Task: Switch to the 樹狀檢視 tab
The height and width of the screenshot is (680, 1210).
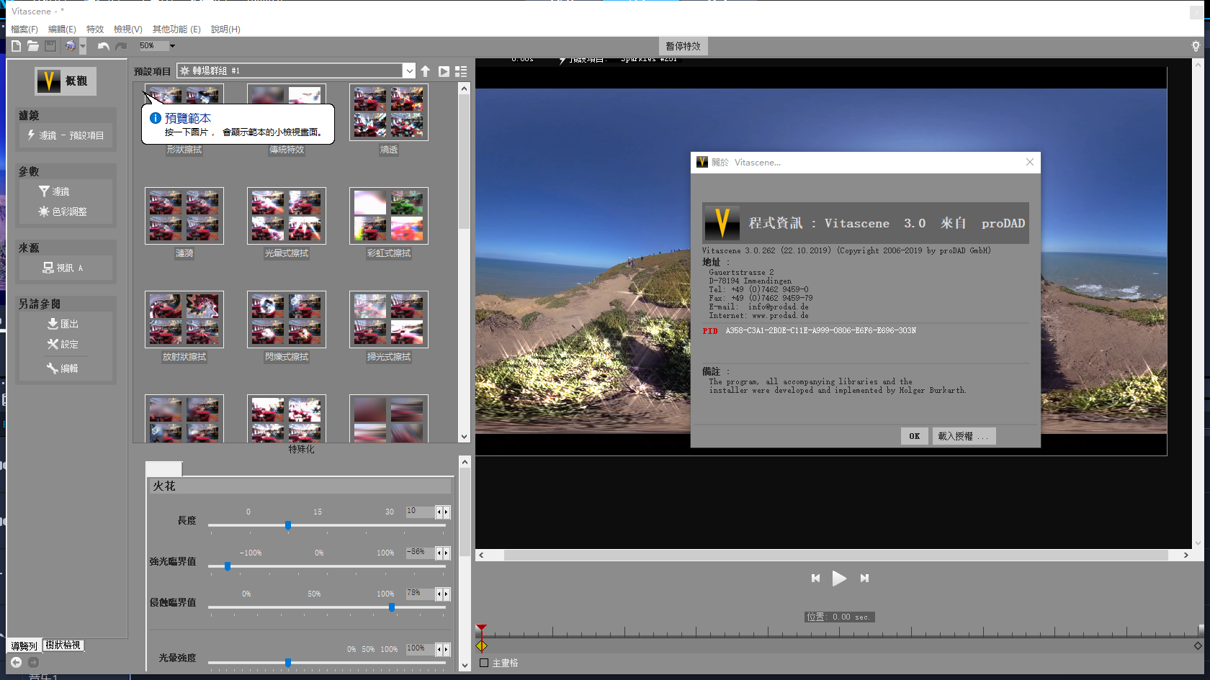Action: coord(63,645)
